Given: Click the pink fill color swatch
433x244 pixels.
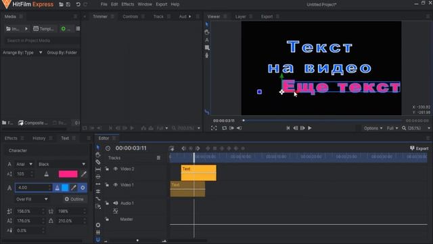Looking at the screenshot, I should click(68, 174).
